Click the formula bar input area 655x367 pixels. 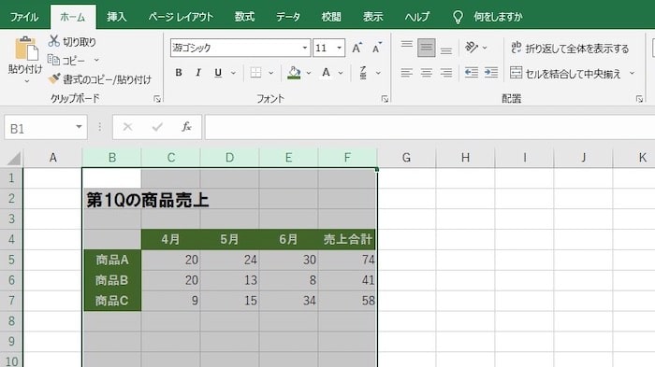[430, 127]
